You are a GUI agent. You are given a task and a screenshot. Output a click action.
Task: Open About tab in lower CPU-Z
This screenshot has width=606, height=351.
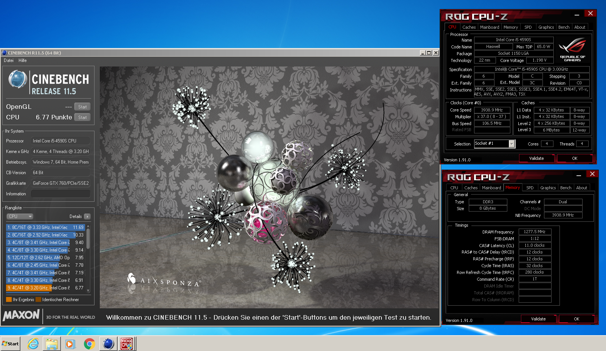pos(582,188)
